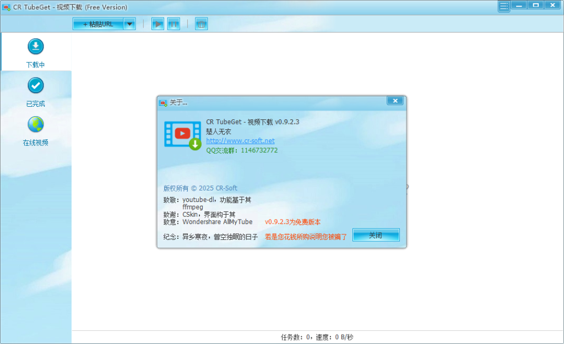Click the red 'v0.9.2.3为免费版本' notice

293,222
